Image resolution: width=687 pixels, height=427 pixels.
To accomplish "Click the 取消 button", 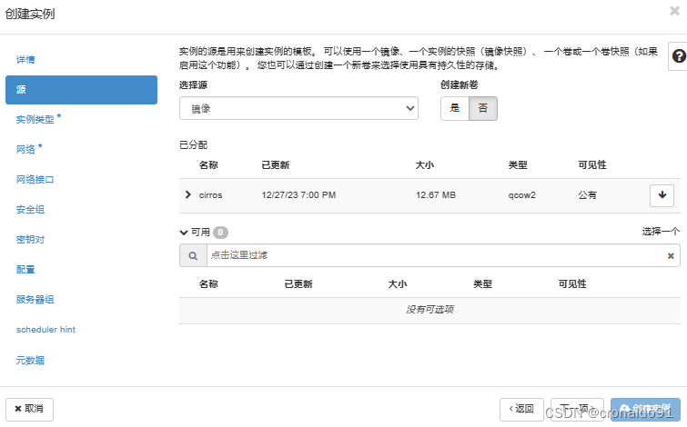I will [29, 409].
